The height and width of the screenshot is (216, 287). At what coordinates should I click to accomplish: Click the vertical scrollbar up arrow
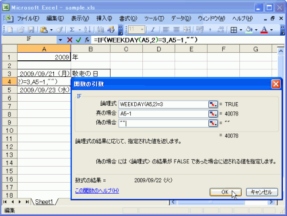tap(281, 51)
